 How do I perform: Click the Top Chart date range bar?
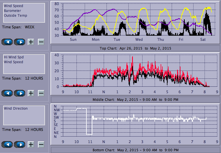[135, 48]
